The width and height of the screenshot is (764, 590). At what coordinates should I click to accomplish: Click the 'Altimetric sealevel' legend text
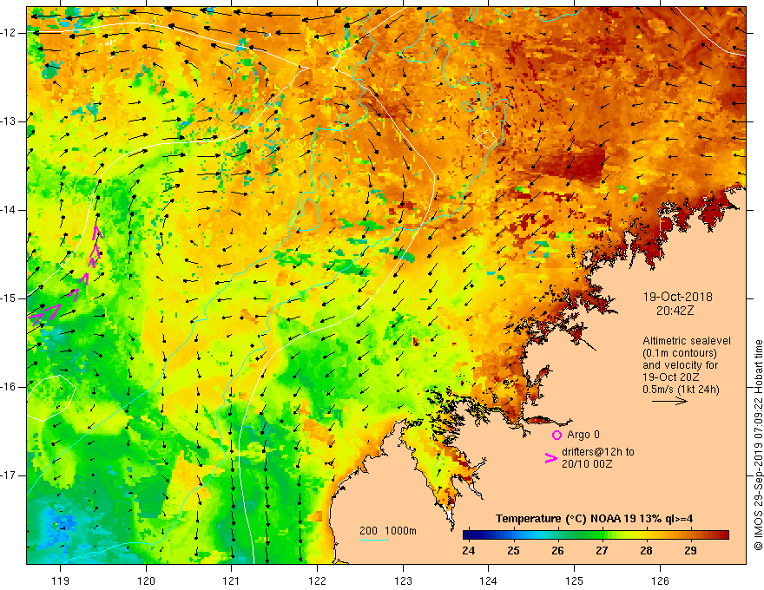(x=687, y=341)
